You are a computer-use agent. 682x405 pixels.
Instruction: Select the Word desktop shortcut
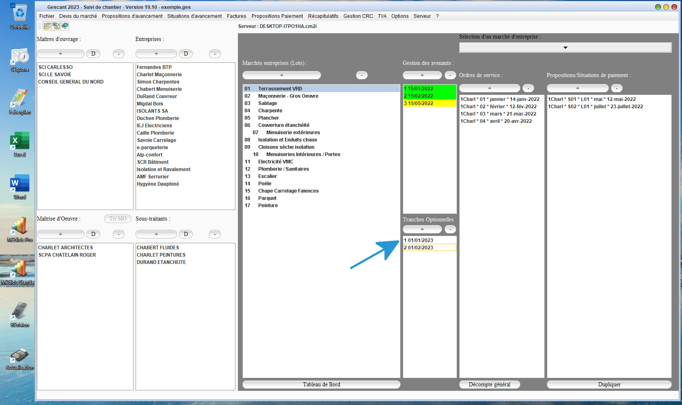tap(19, 187)
